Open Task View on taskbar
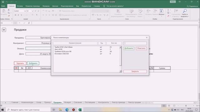This screenshot has width=200, height=112. pyautogui.click(x=54, y=110)
